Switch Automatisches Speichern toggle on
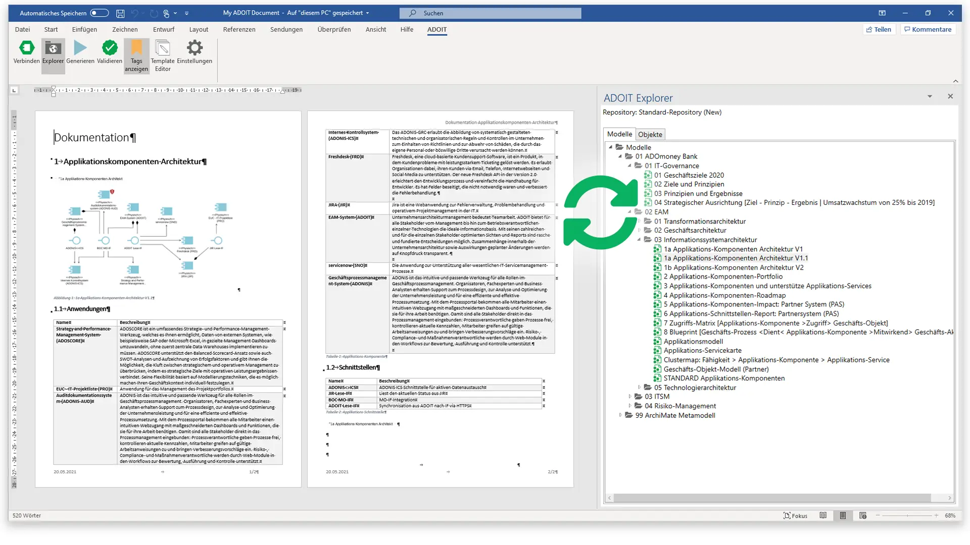 (100, 13)
